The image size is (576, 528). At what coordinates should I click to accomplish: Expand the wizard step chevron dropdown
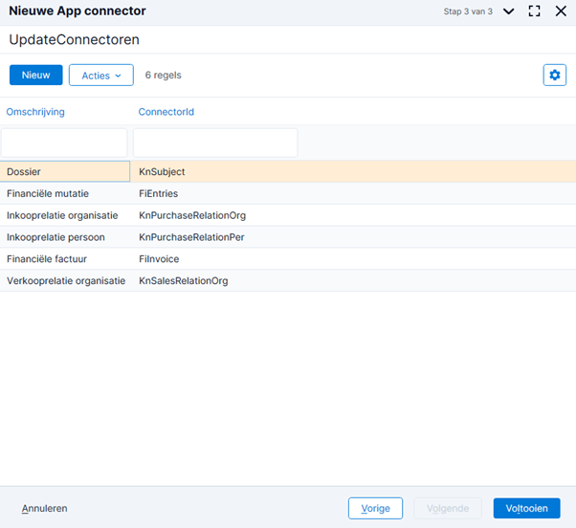[x=508, y=11]
